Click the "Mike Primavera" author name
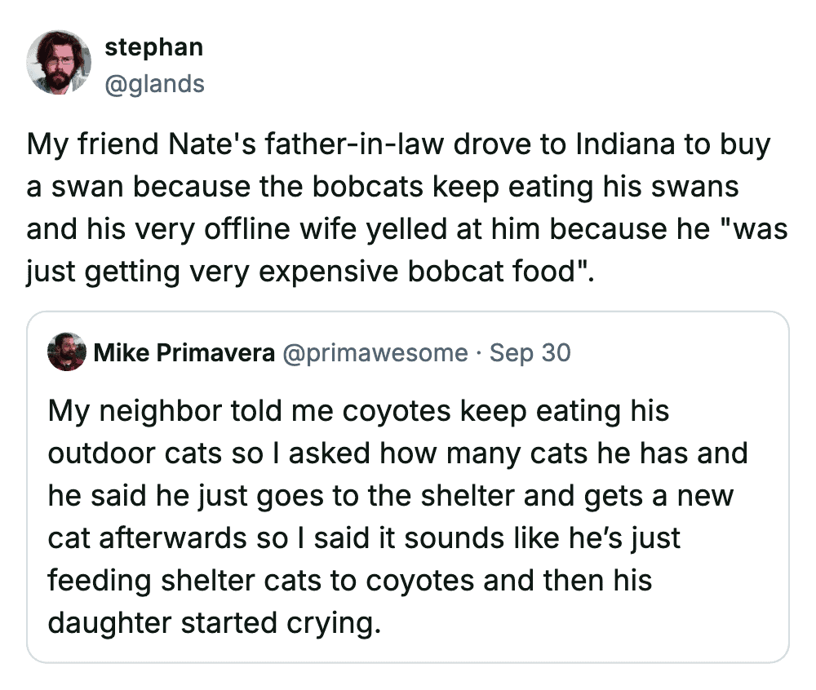Viewport: 816px width, 690px height. [x=184, y=353]
